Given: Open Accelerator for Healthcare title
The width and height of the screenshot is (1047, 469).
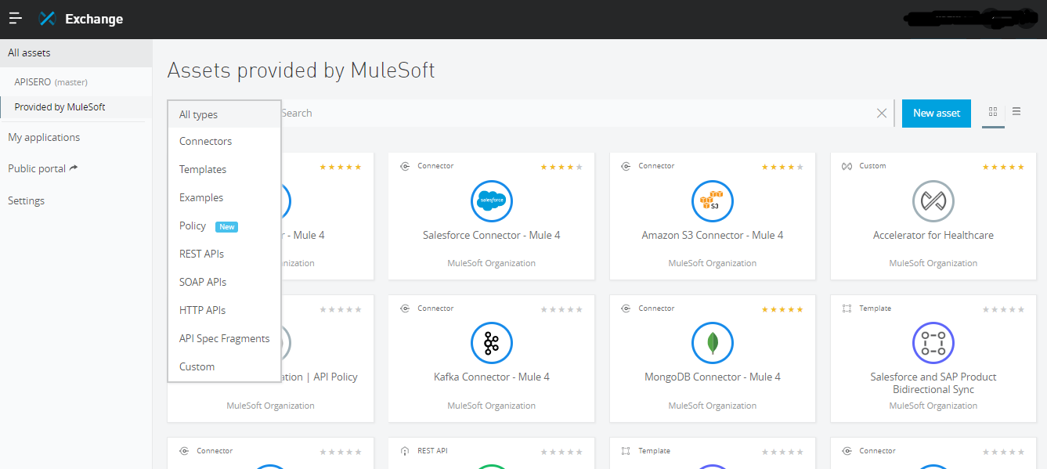Looking at the screenshot, I should tap(933, 235).
